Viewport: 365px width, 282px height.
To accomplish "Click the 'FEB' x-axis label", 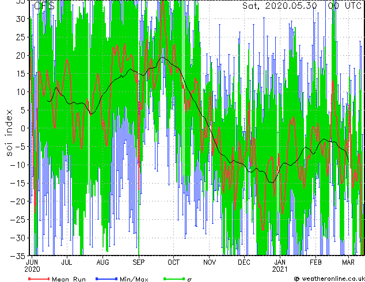I will coord(315,262).
